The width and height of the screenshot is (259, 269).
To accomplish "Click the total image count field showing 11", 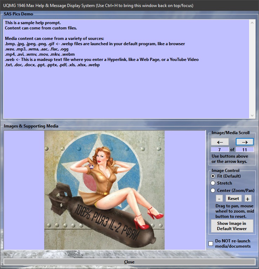I will (x=245, y=150).
